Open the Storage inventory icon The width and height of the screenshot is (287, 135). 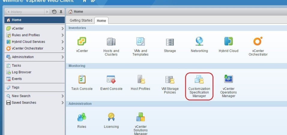[x=170, y=42]
